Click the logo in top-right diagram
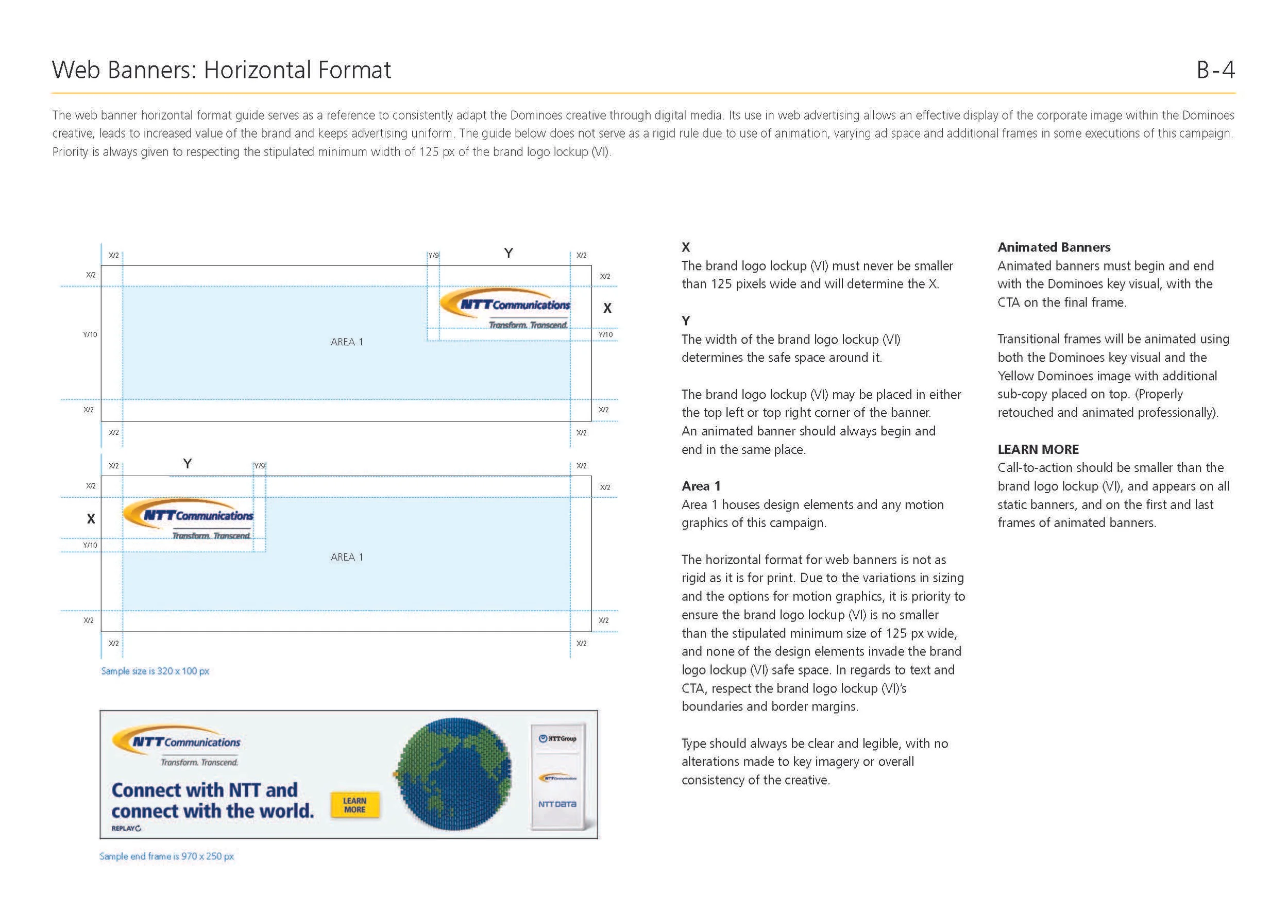 click(505, 309)
